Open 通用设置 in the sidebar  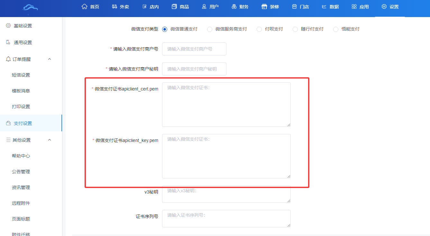(31, 42)
